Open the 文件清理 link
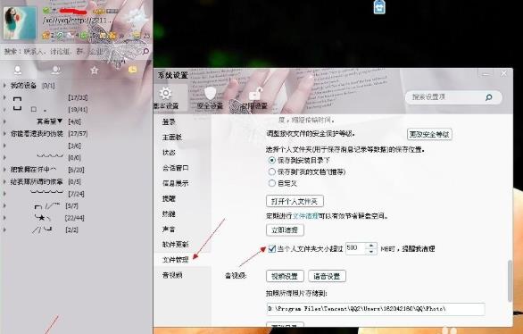 coord(305,216)
